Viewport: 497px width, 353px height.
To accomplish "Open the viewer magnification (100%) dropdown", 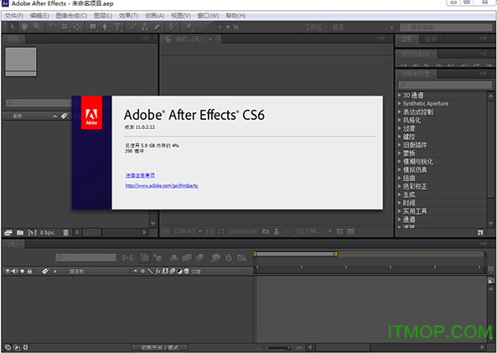I will (188, 231).
